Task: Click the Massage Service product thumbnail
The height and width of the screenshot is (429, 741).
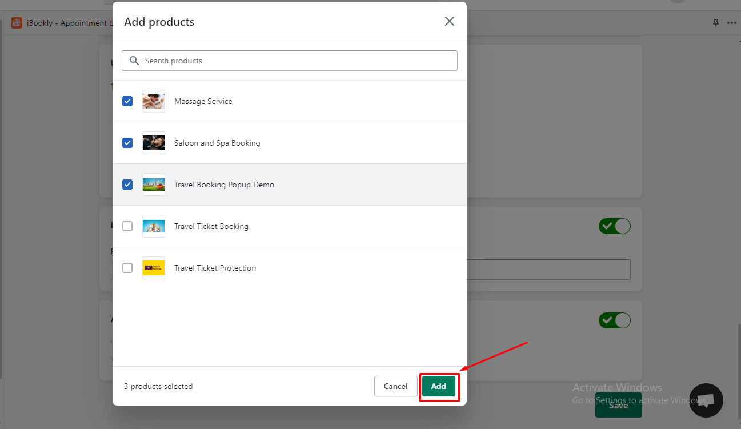Action: pos(154,101)
